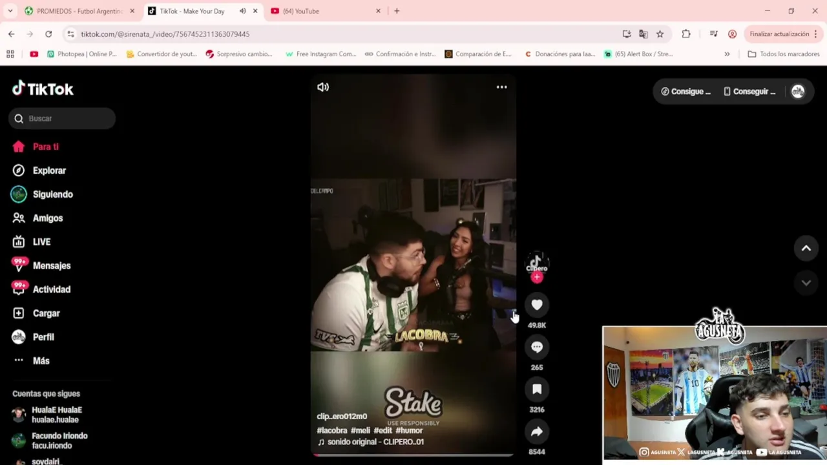Open Actividad notifications
The image size is (827, 465).
click(x=42, y=289)
